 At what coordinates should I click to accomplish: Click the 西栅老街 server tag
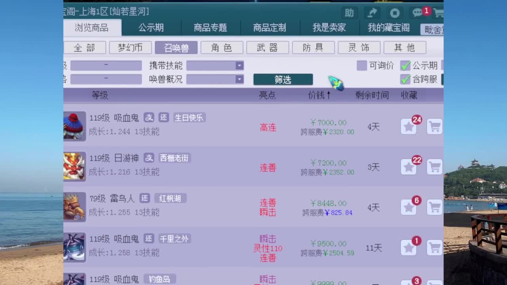[175, 158]
